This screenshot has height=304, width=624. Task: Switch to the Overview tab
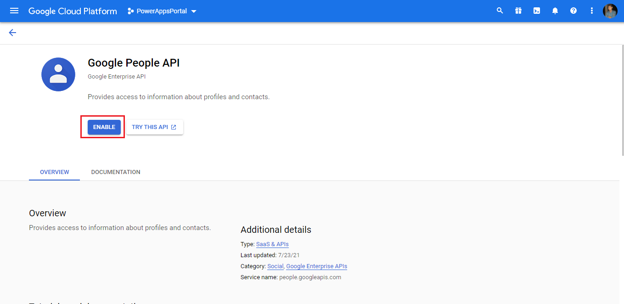(55, 172)
